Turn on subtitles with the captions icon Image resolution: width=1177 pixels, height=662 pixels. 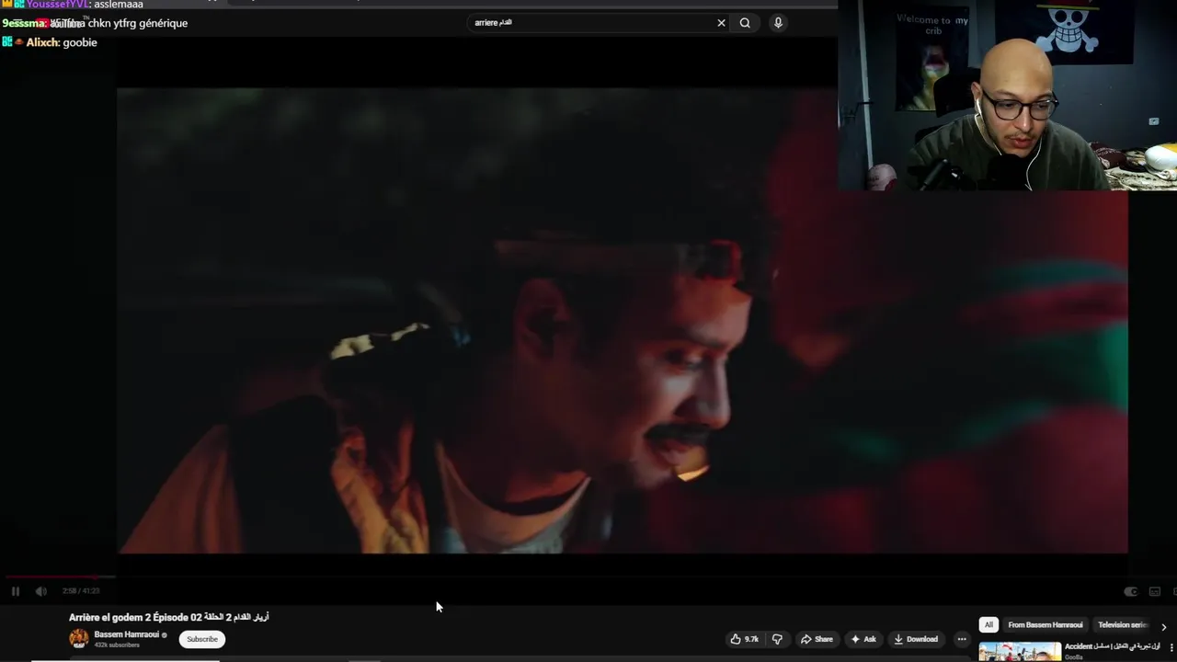click(x=1155, y=591)
